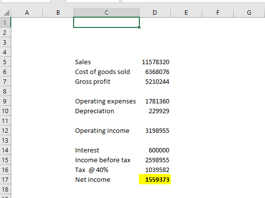Select row 6 header
The width and height of the screenshot is (265, 198).
5,72
